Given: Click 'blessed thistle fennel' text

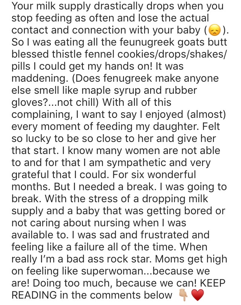Looking at the screenshot, I should pyautogui.click(x=63, y=54).
